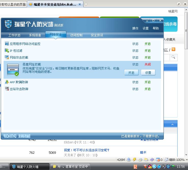Select application network access monitor icon
The height and width of the screenshot is (170, 188).
(7, 44)
